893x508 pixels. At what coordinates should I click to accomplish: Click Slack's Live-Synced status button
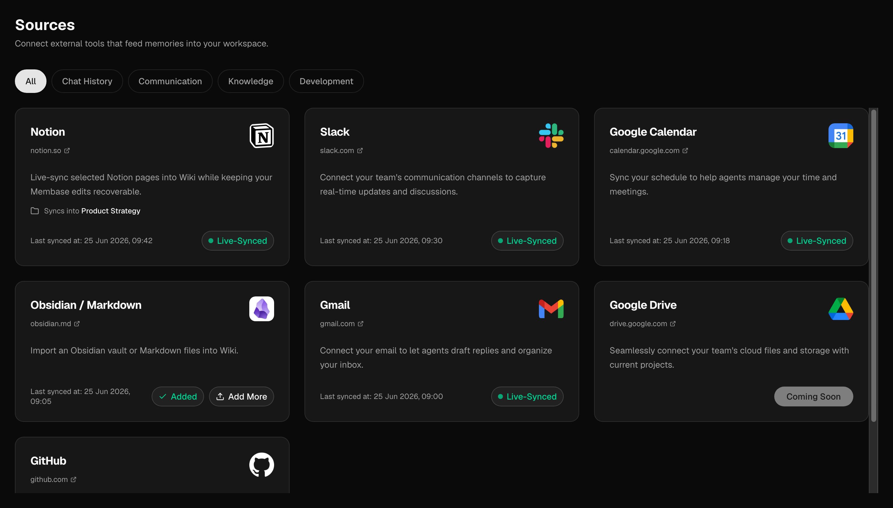click(x=527, y=241)
